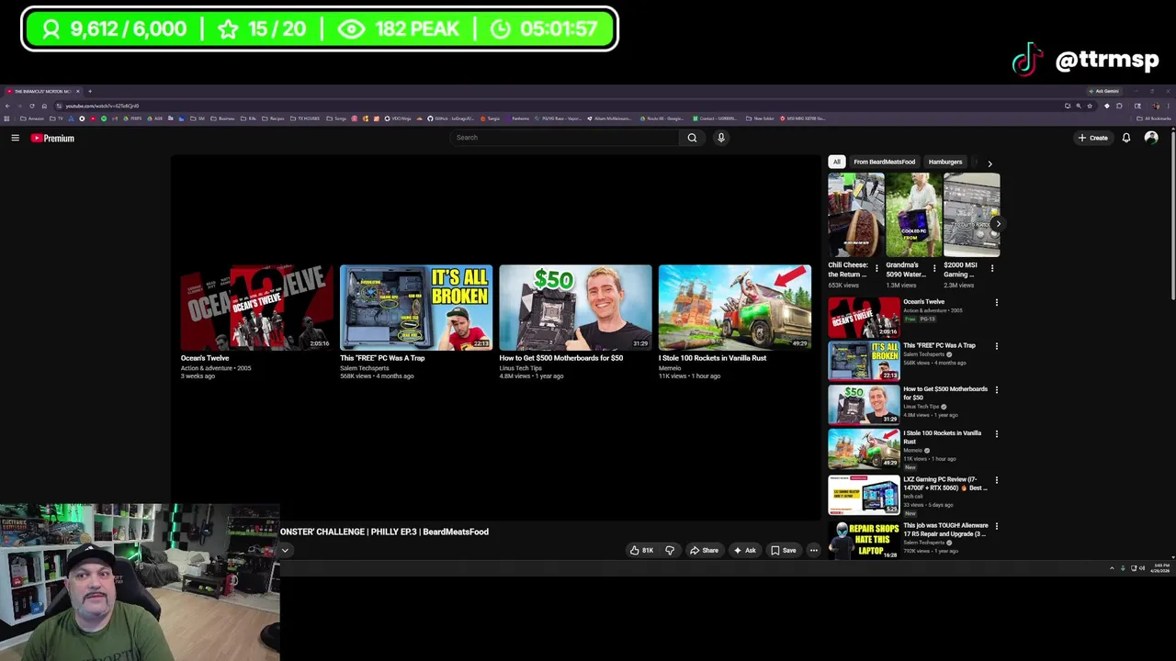Open the GitHub bookmark in the bookmarks bar
1176x661 pixels.
tap(451, 118)
